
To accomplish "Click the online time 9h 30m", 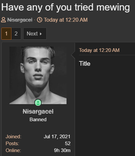I will point(62,150).
